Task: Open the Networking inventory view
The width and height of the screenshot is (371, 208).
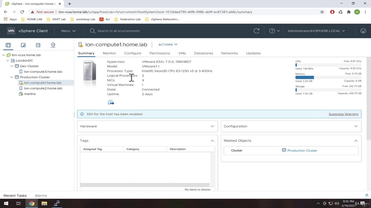Action: [53, 45]
